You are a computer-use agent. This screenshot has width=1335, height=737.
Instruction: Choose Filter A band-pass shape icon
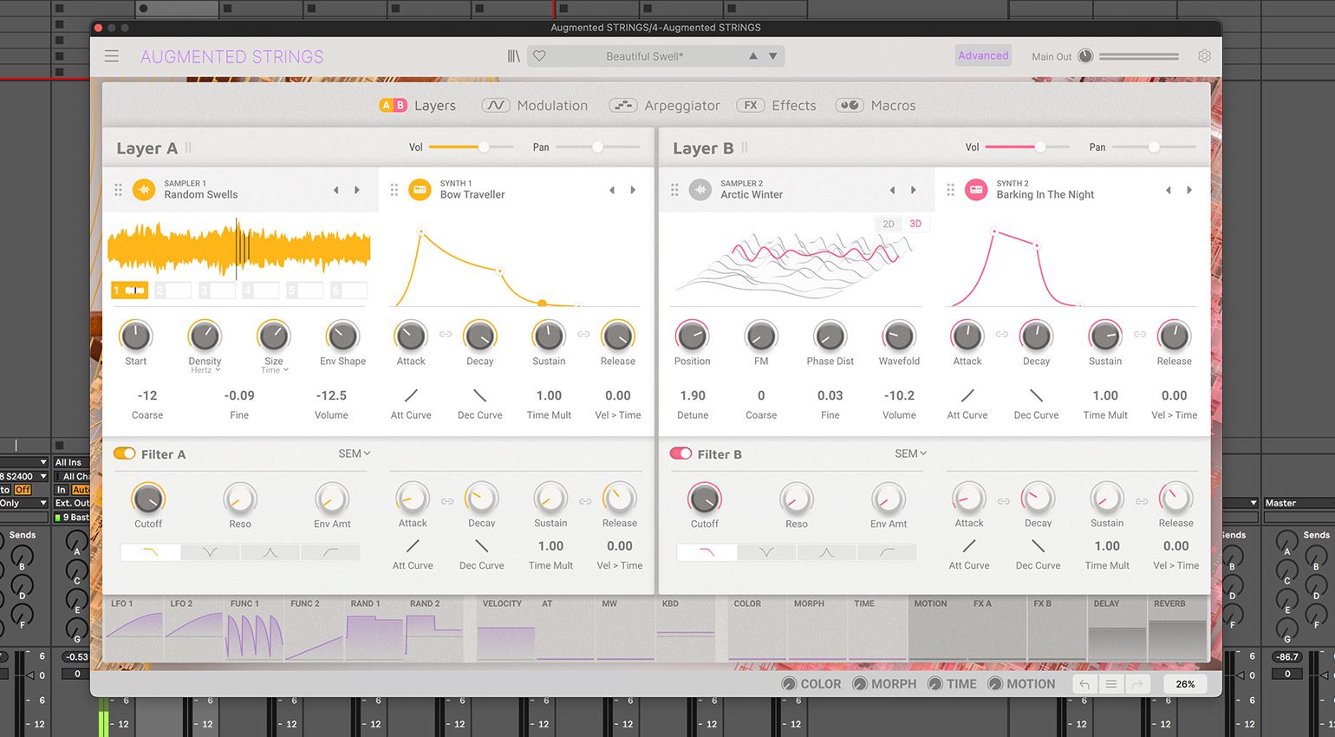[270, 552]
